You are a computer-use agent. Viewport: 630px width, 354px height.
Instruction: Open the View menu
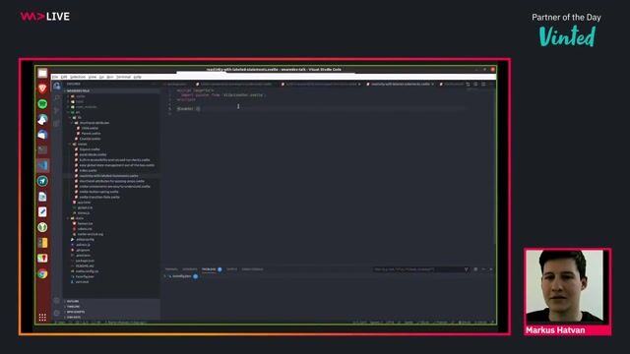click(93, 77)
